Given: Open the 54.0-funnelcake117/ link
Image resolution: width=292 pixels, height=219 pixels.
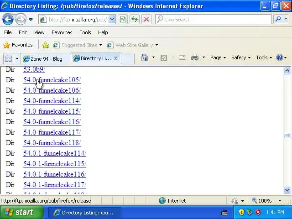Looking at the screenshot, I should (52, 132).
